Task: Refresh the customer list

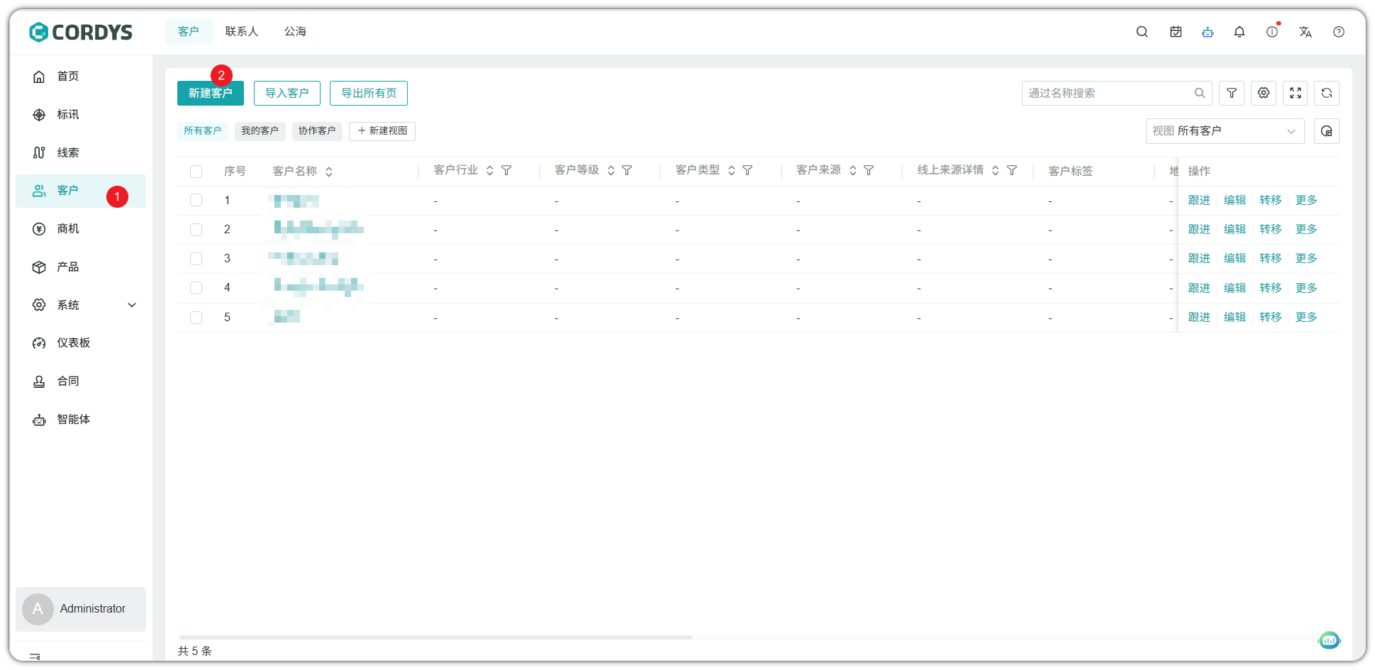Action: 1327,93
